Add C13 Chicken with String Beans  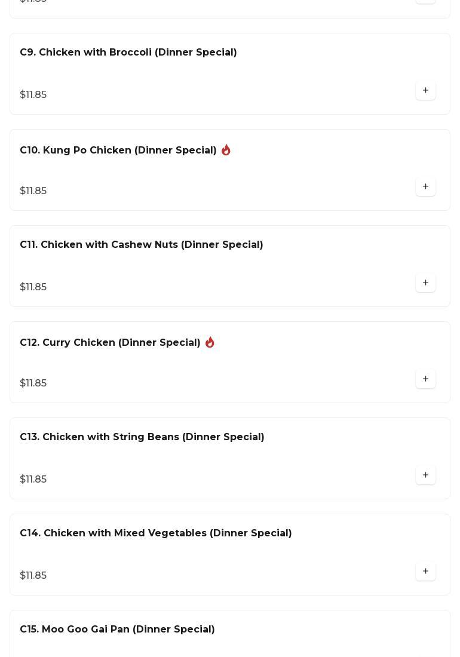tap(425, 475)
